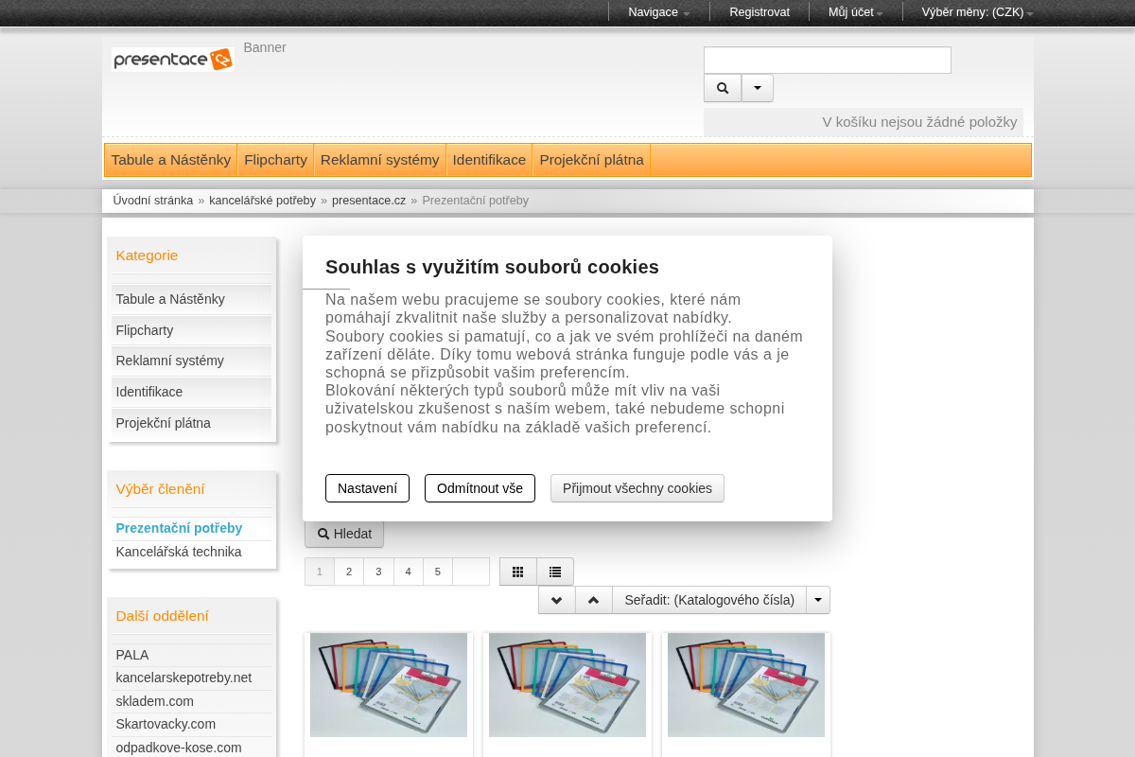Click the presentace.cz logo

pyautogui.click(x=172, y=60)
